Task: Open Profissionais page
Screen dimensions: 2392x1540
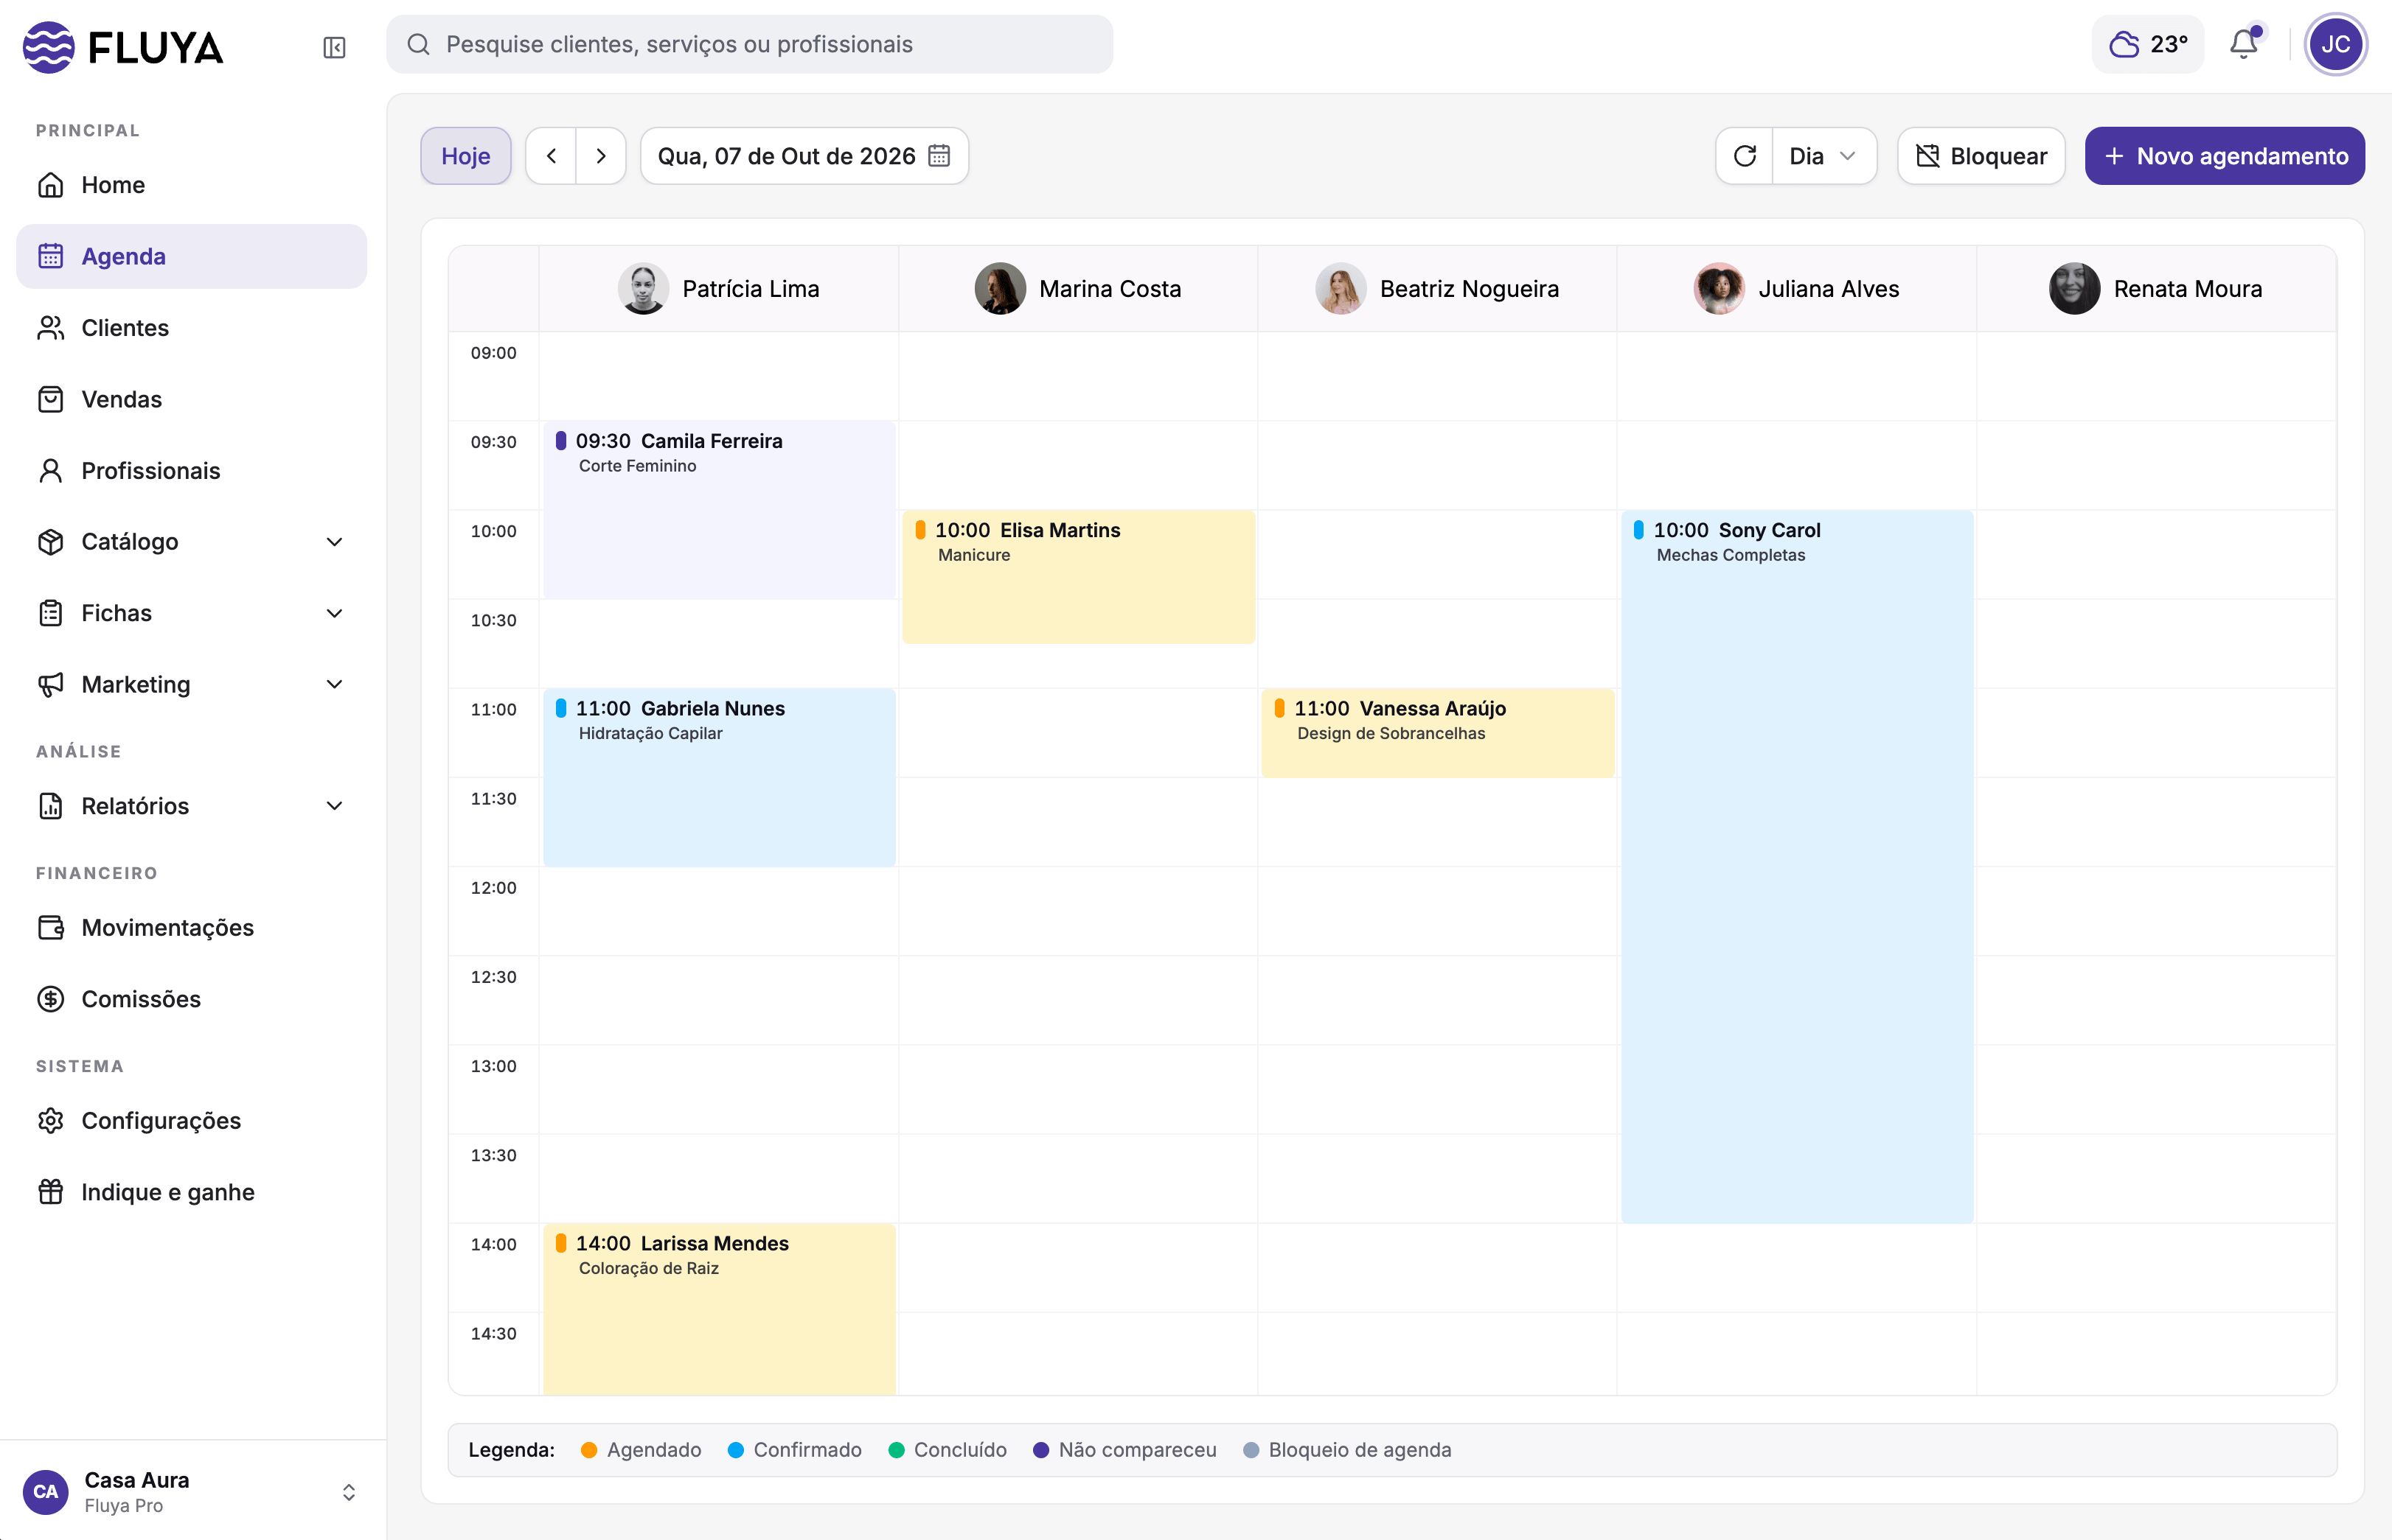Action: 191,470
